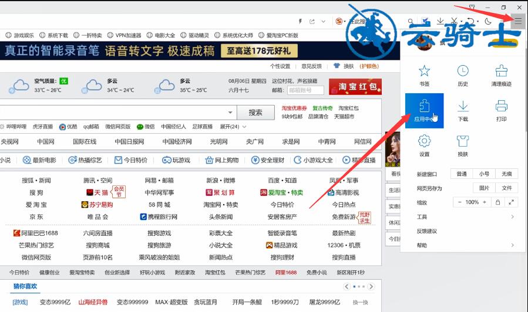Decrease zoom with the minus button
528x312 pixels.
(459, 202)
